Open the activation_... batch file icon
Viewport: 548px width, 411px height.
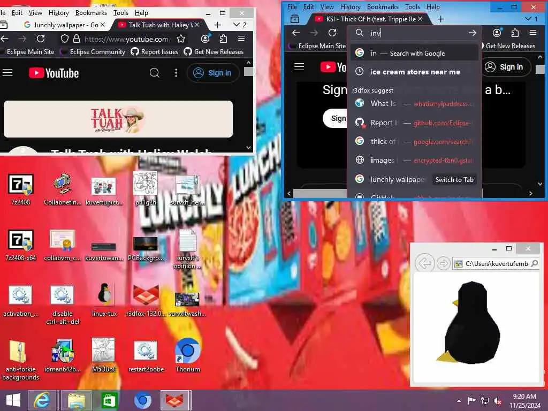(x=21, y=301)
